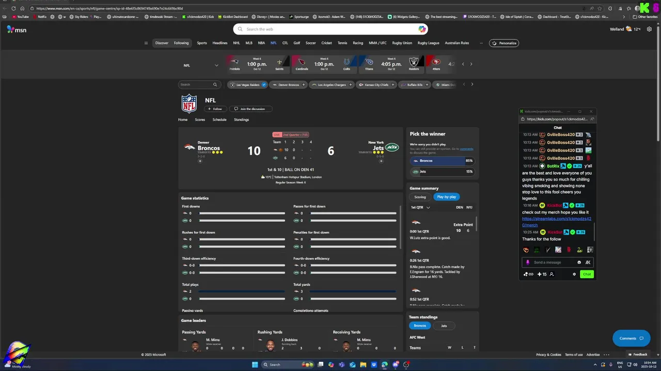Focus the Search the web input

pos(330,29)
